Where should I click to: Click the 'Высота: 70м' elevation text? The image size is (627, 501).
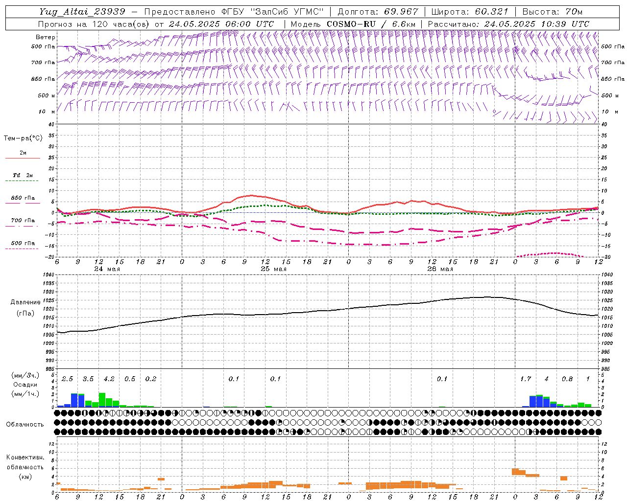pyautogui.click(x=553, y=12)
